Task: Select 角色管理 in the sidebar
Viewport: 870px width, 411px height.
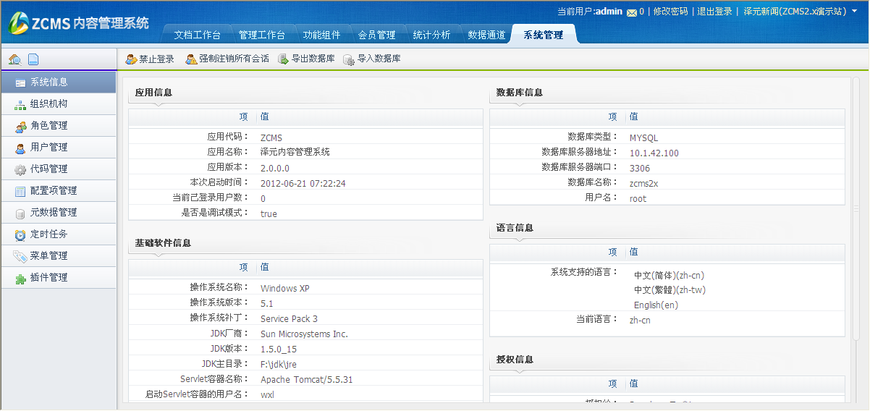Action: pyautogui.click(x=49, y=126)
